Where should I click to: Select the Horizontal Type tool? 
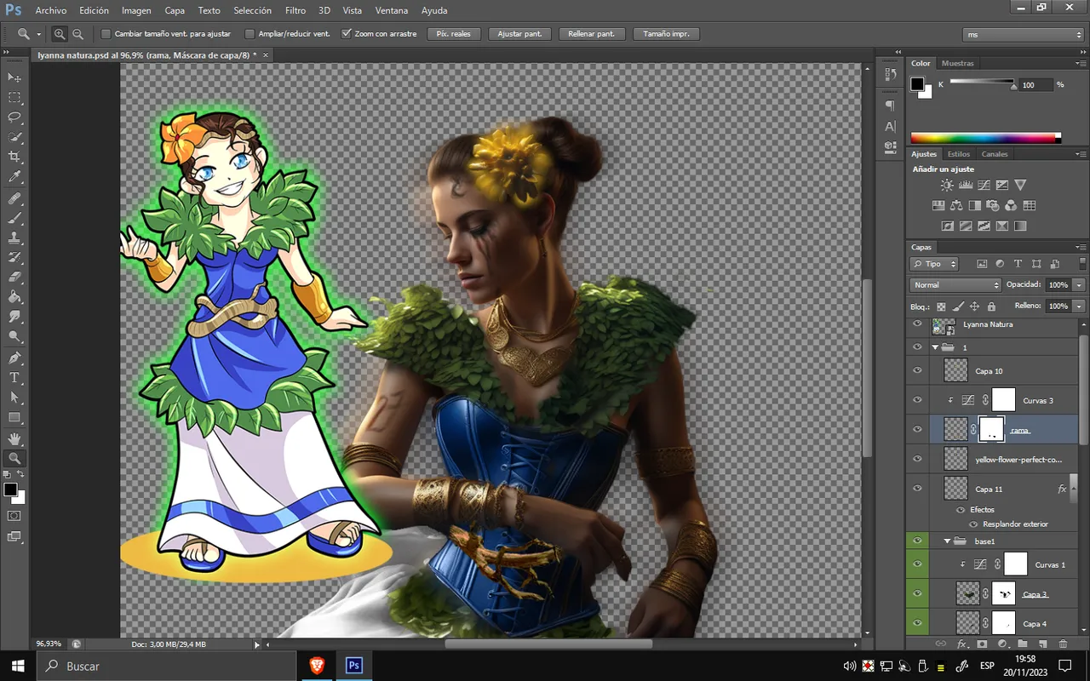[14, 378]
